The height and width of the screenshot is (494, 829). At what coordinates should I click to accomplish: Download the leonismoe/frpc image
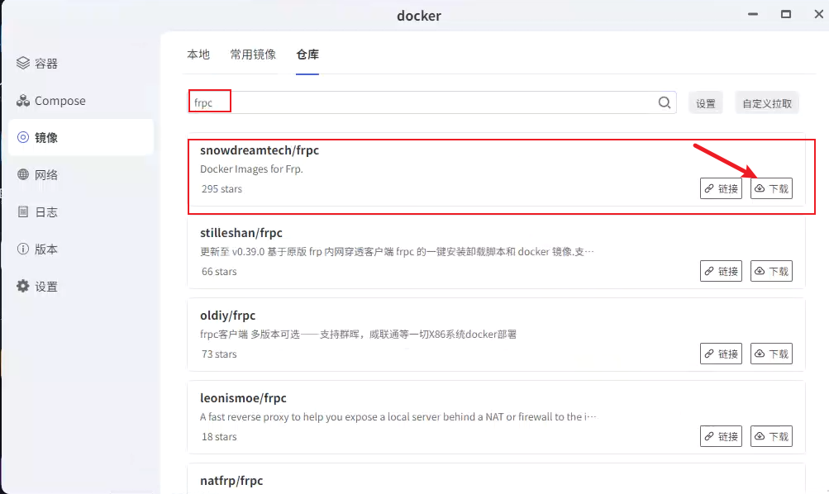pos(771,436)
